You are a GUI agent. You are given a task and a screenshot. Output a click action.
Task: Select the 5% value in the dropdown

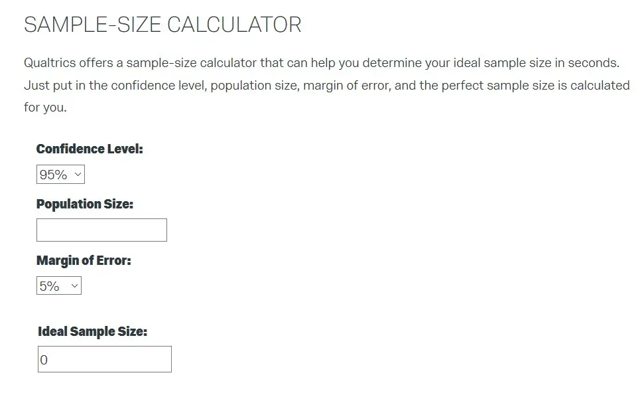click(50, 286)
